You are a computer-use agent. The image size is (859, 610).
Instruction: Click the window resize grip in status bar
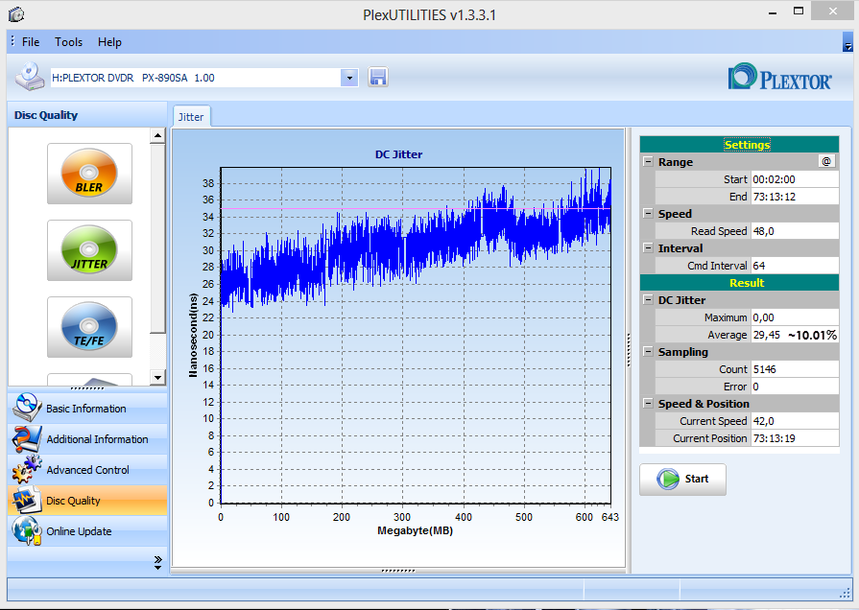845,594
